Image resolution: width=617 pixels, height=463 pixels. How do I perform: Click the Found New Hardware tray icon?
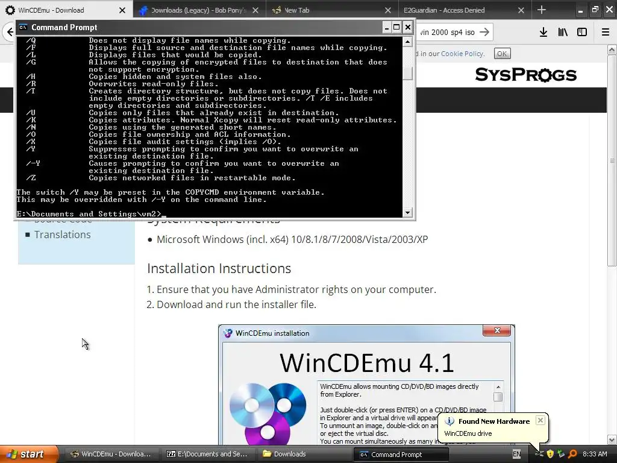point(539,454)
